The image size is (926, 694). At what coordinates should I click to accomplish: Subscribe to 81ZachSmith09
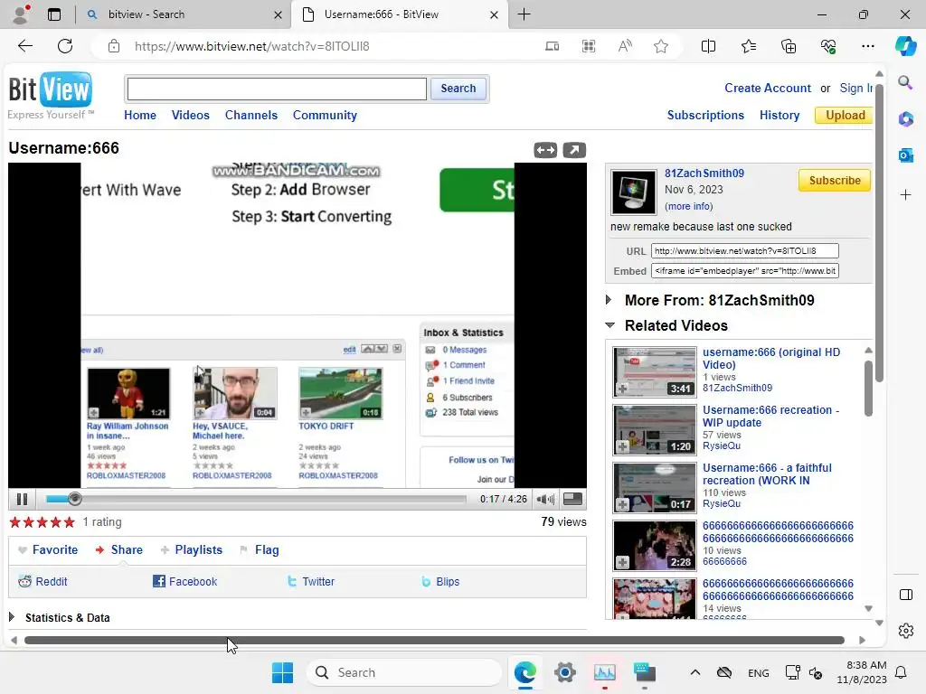point(834,181)
